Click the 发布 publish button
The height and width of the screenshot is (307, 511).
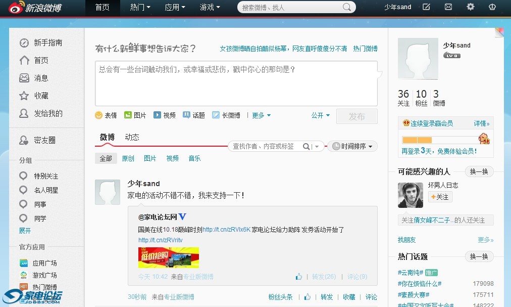pyautogui.click(x=357, y=116)
